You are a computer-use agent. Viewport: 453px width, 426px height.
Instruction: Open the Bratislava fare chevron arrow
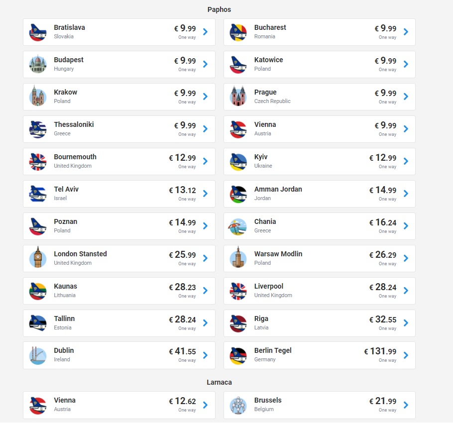(x=206, y=32)
